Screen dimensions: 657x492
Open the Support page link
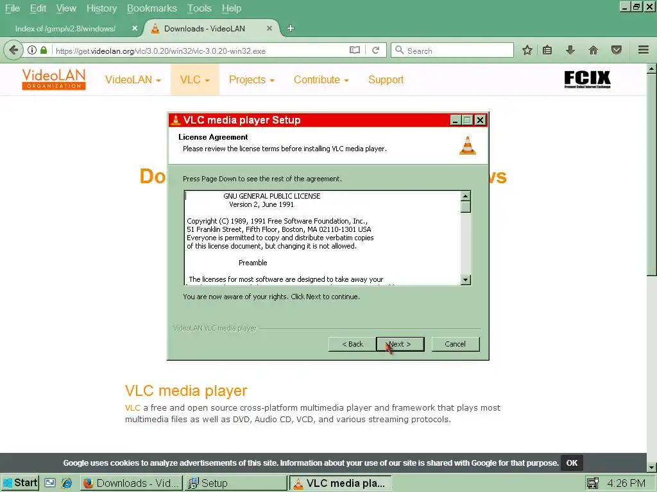386,79
